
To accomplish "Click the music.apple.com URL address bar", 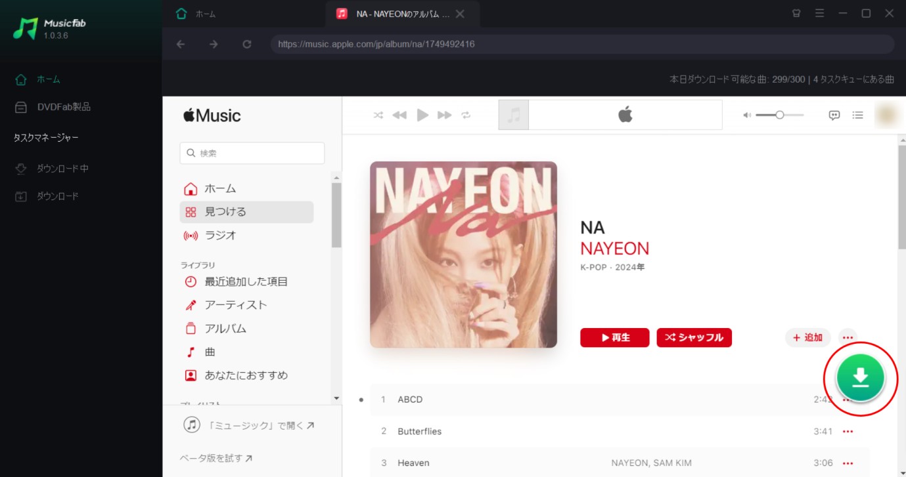I will click(x=582, y=44).
